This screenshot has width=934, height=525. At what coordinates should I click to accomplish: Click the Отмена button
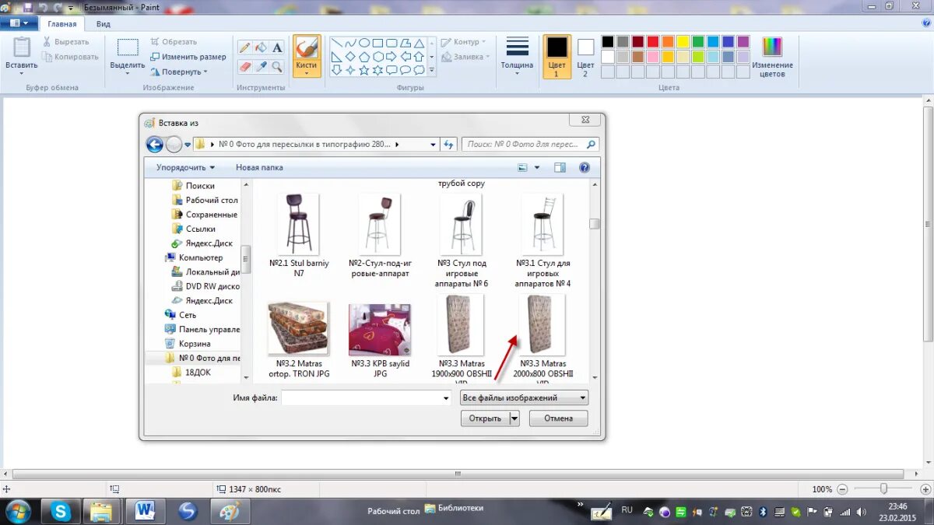pos(559,418)
